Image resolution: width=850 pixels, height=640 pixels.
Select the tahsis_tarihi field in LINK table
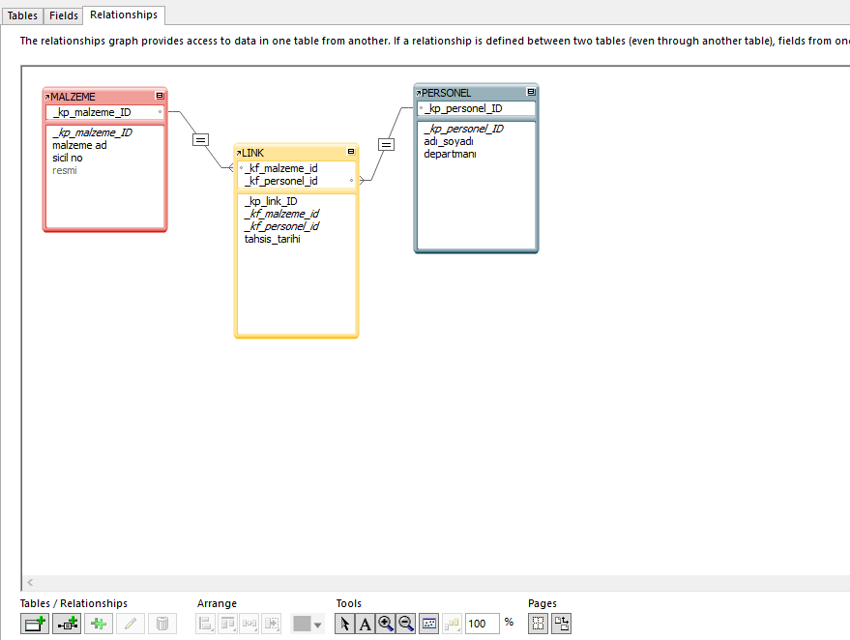pos(272,239)
